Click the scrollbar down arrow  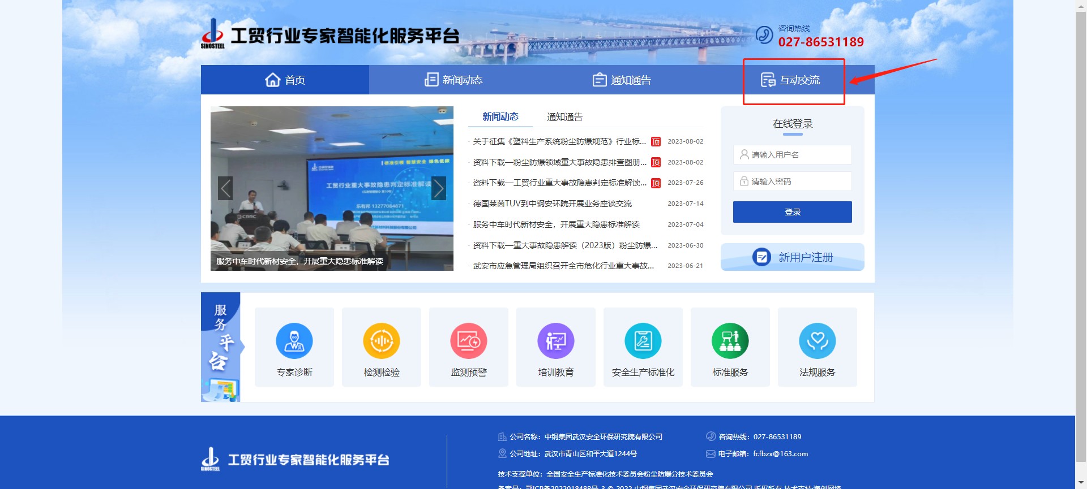tap(1081, 483)
